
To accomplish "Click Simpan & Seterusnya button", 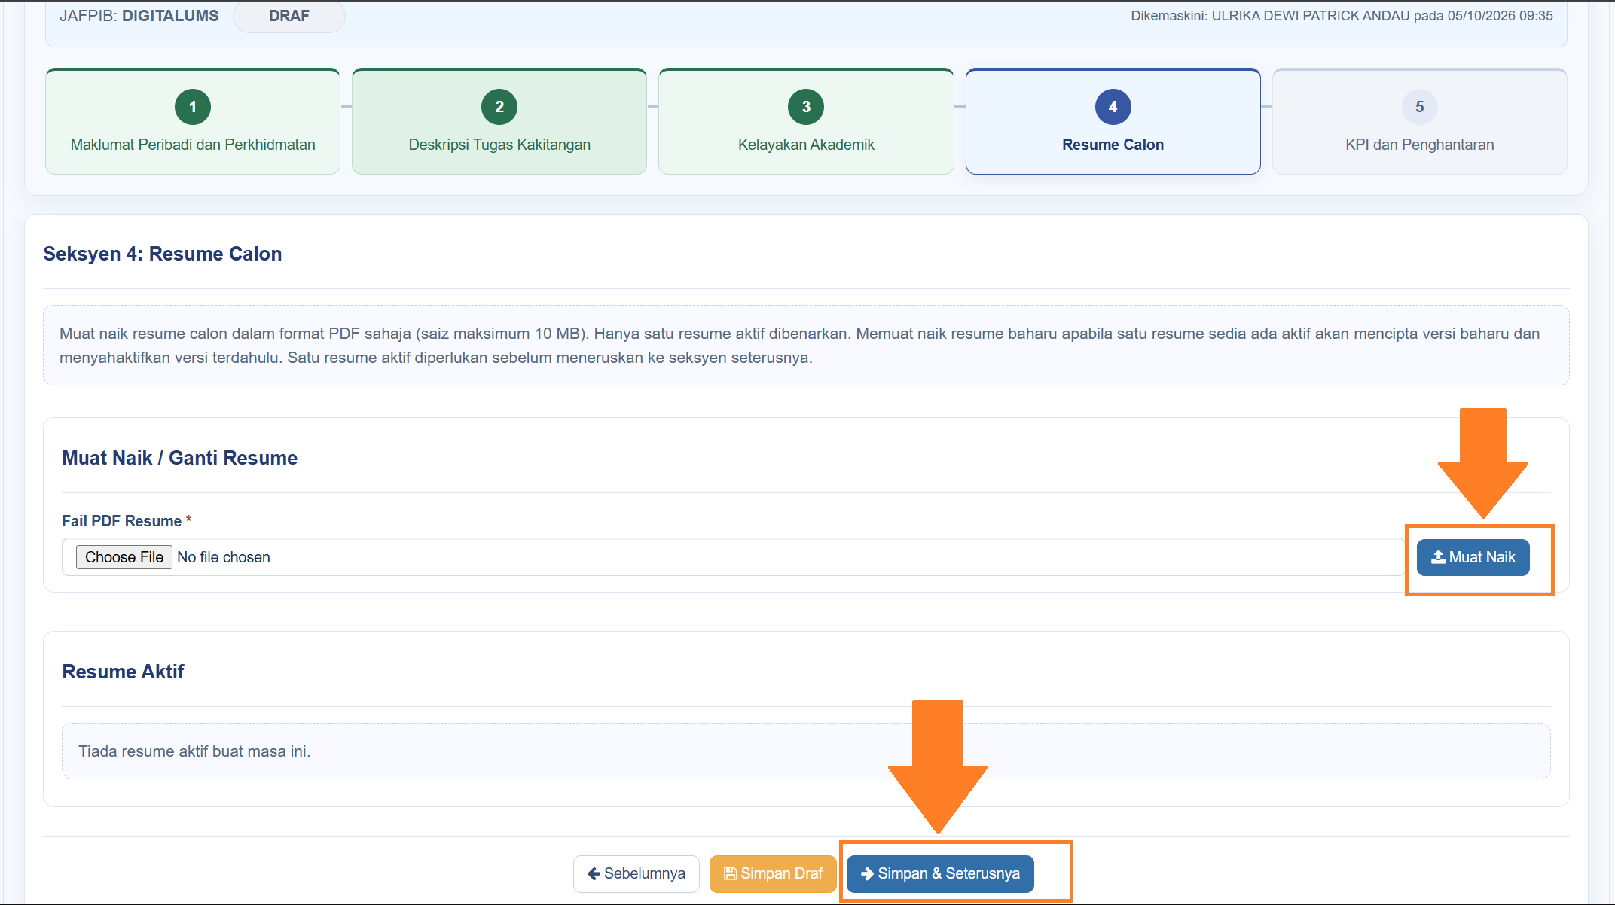I will (x=940, y=873).
